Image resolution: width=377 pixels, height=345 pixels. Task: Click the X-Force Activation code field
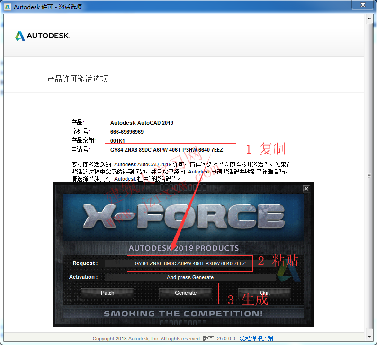point(190,277)
